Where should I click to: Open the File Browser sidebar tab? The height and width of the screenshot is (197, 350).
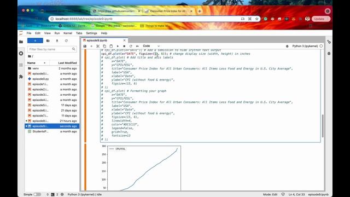coord(21,42)
